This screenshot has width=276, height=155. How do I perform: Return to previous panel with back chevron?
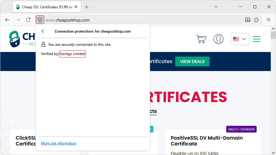[43, 31]
